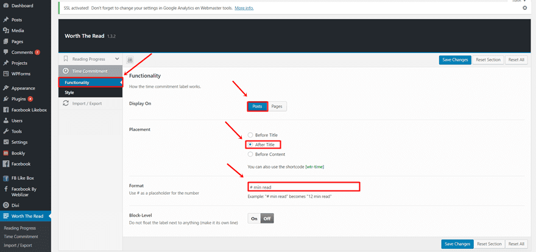Click the Bookly calendar icon
This screenshot has width=536, height=252.
click(6, 153)
